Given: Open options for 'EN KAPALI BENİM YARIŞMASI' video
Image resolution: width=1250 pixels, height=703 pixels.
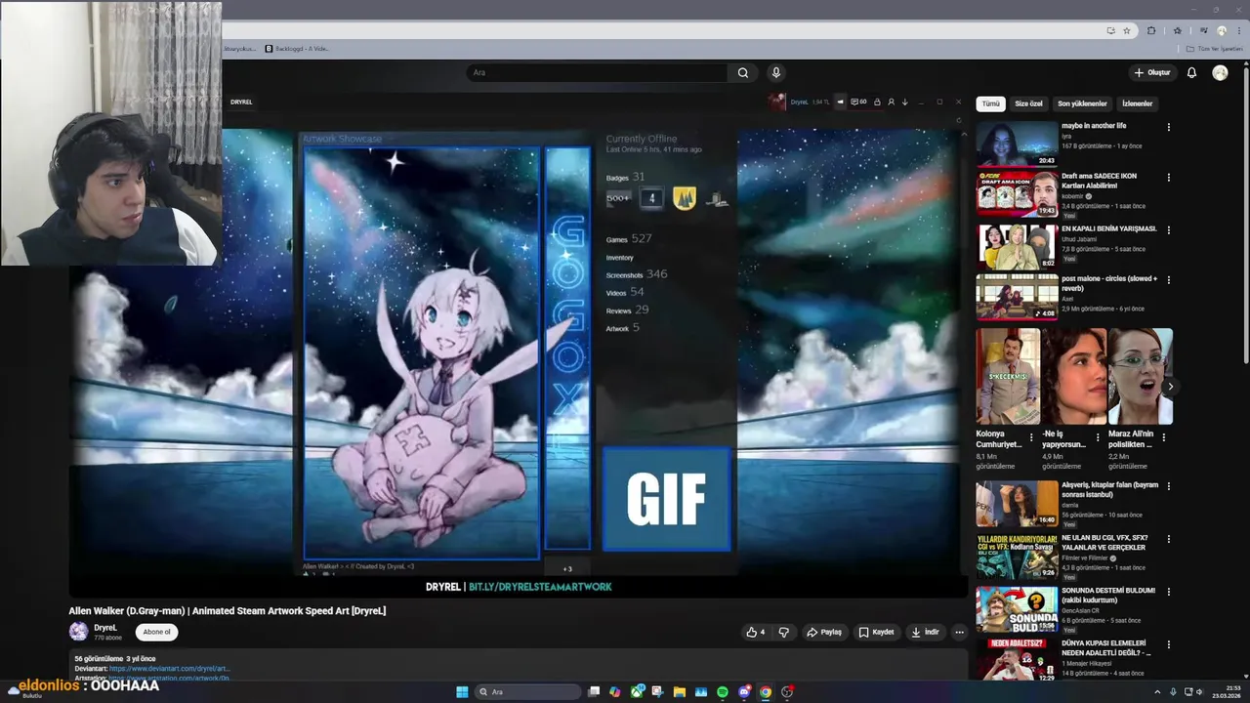Looking at the screenshot, I should click(1168, 229).
